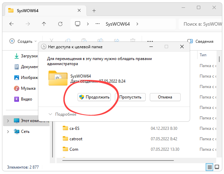224x174 pixels.
Task: Focus the search box Поиск в: SysWOW
Action: [201, 24]
